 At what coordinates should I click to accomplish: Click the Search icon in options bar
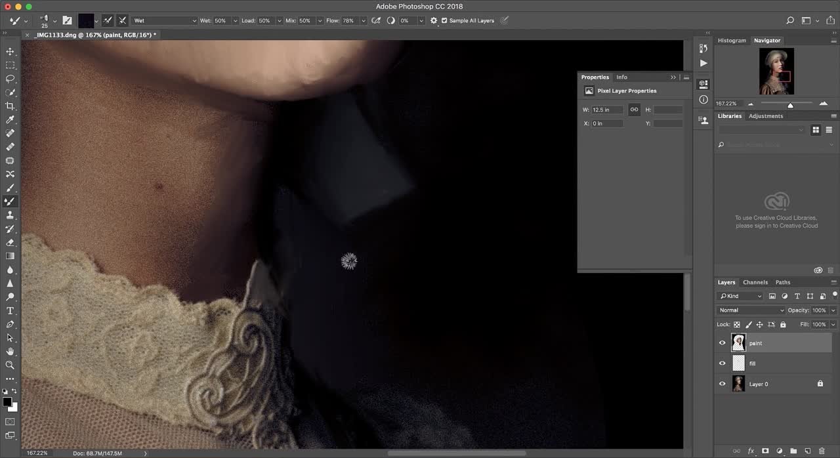[x=790, y=21]
